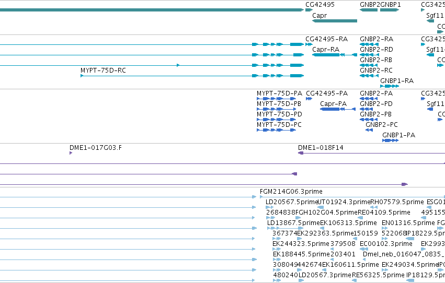The image size is (445, 283).
Task: Click the EK244323.5prime EST label
Action: click(x=301, y=244)
